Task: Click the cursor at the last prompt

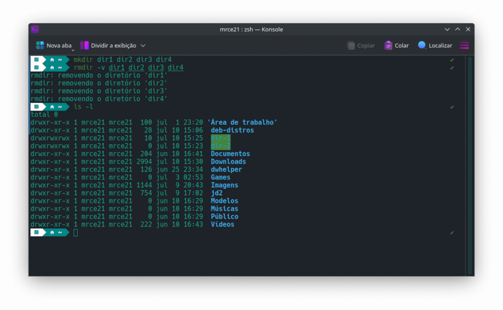Action: [76, 232]
